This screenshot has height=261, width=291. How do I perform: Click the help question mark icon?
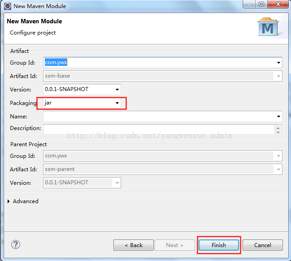coord(16,245)
